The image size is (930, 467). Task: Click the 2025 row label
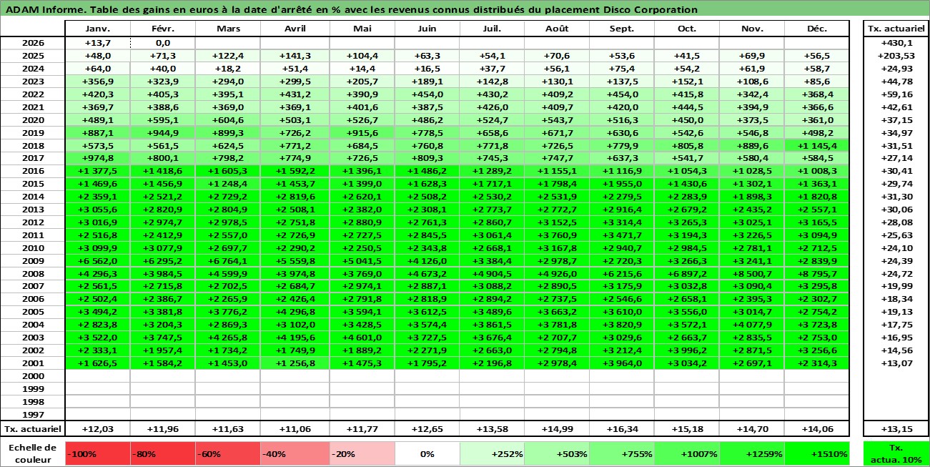(32, 56)
